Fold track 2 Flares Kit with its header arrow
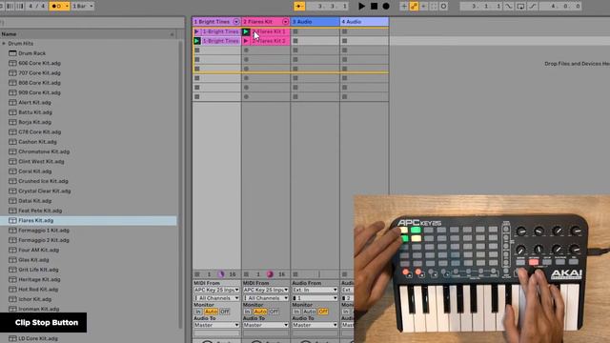This screenshot has width=610, height=343. 285,22
